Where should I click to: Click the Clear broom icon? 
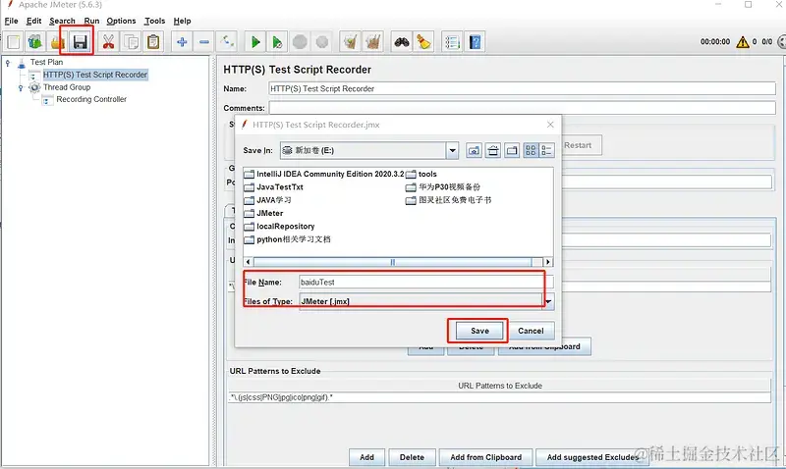click(x=351, y=42)
